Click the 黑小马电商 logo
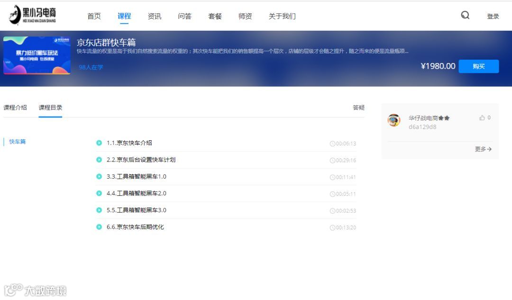This screenshot has height=300, width=512. click(x=32, y=15)
